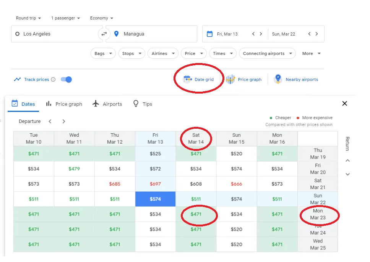Viewport: 370px width, 262px height.
Task: Expand the Round trip dropdown
Action: tap(28, 18)
